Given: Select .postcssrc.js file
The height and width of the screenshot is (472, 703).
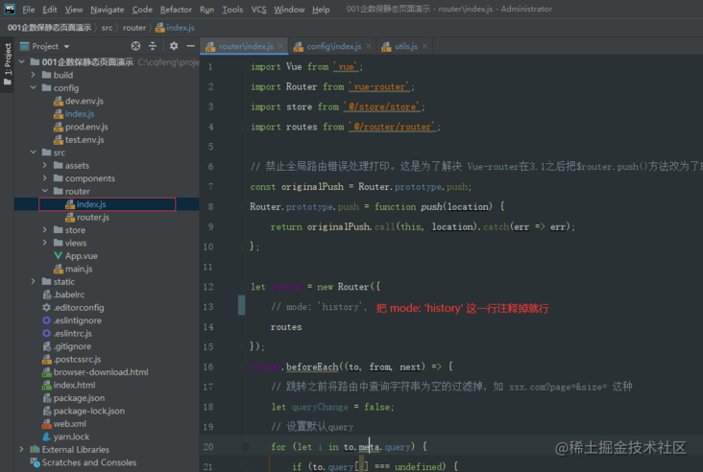Looking at the screenshot, I should pos(72,359).
